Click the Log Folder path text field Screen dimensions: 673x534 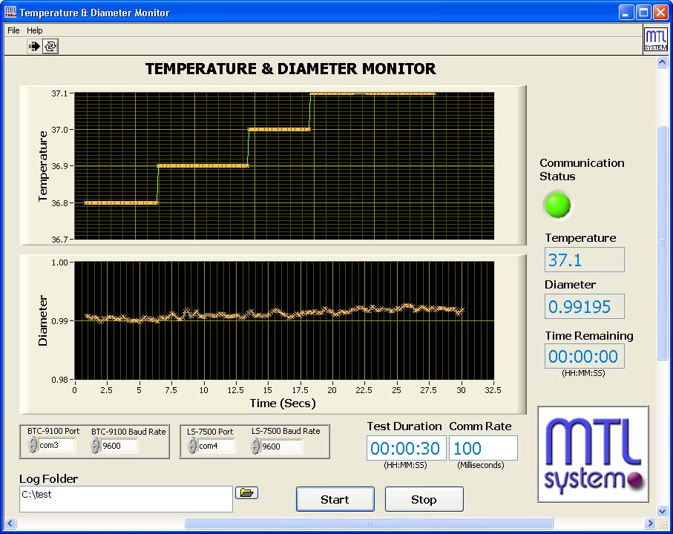[x=125, y=498]
